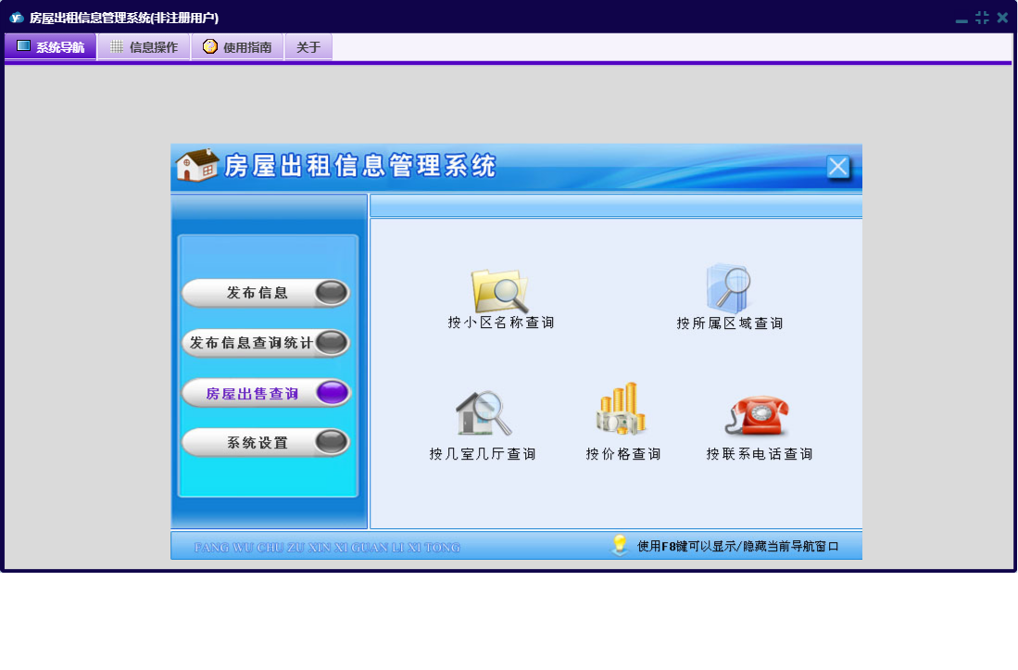Select the 系统设置 sidebar button
1018x670 pixels.
(x=266, y=443)
